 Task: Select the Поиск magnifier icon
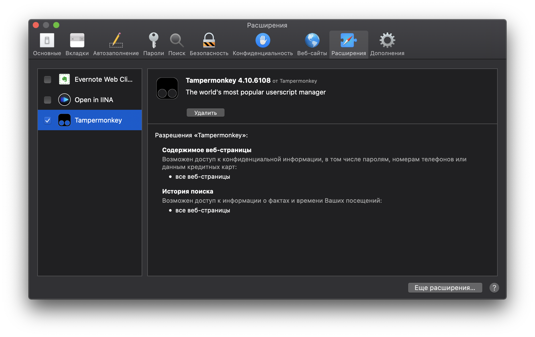click(x=176, y=41)
